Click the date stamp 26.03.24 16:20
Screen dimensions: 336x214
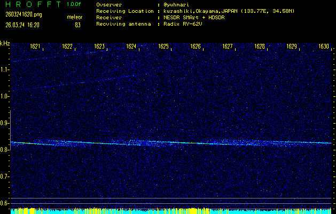[x=22, y=25]
